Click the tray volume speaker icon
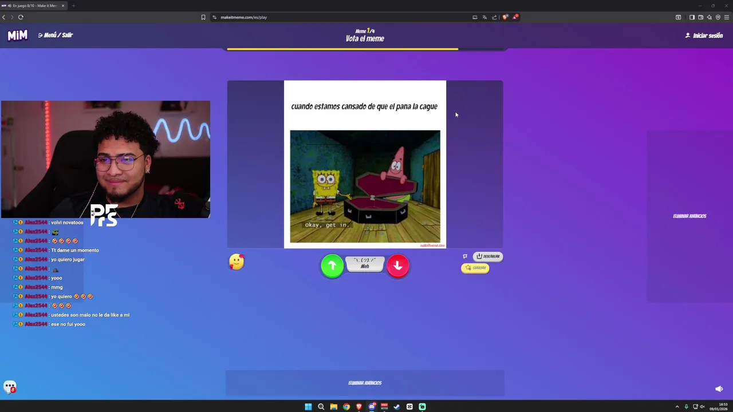Image resolution: width=733 pixels, height=412 pixels. pos(703,407)
